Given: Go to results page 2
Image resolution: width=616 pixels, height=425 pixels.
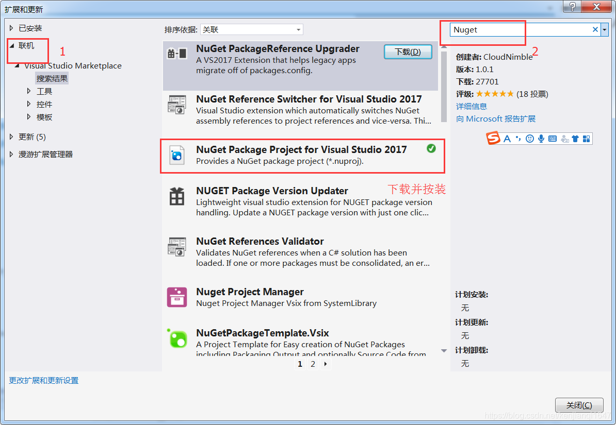Looking at the screenshot, I should (x=313, y=364).
